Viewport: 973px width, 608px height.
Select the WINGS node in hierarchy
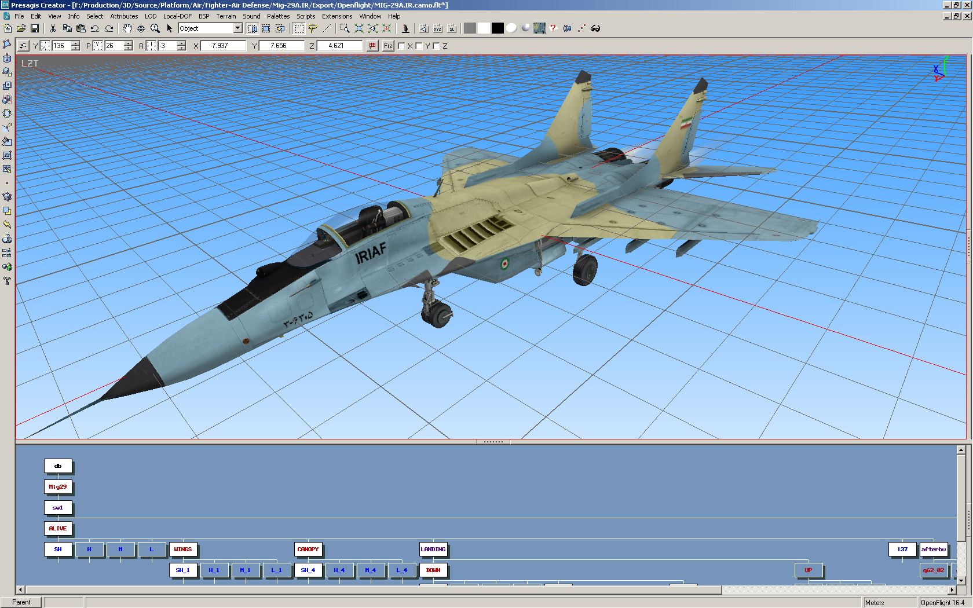[183, 550]
